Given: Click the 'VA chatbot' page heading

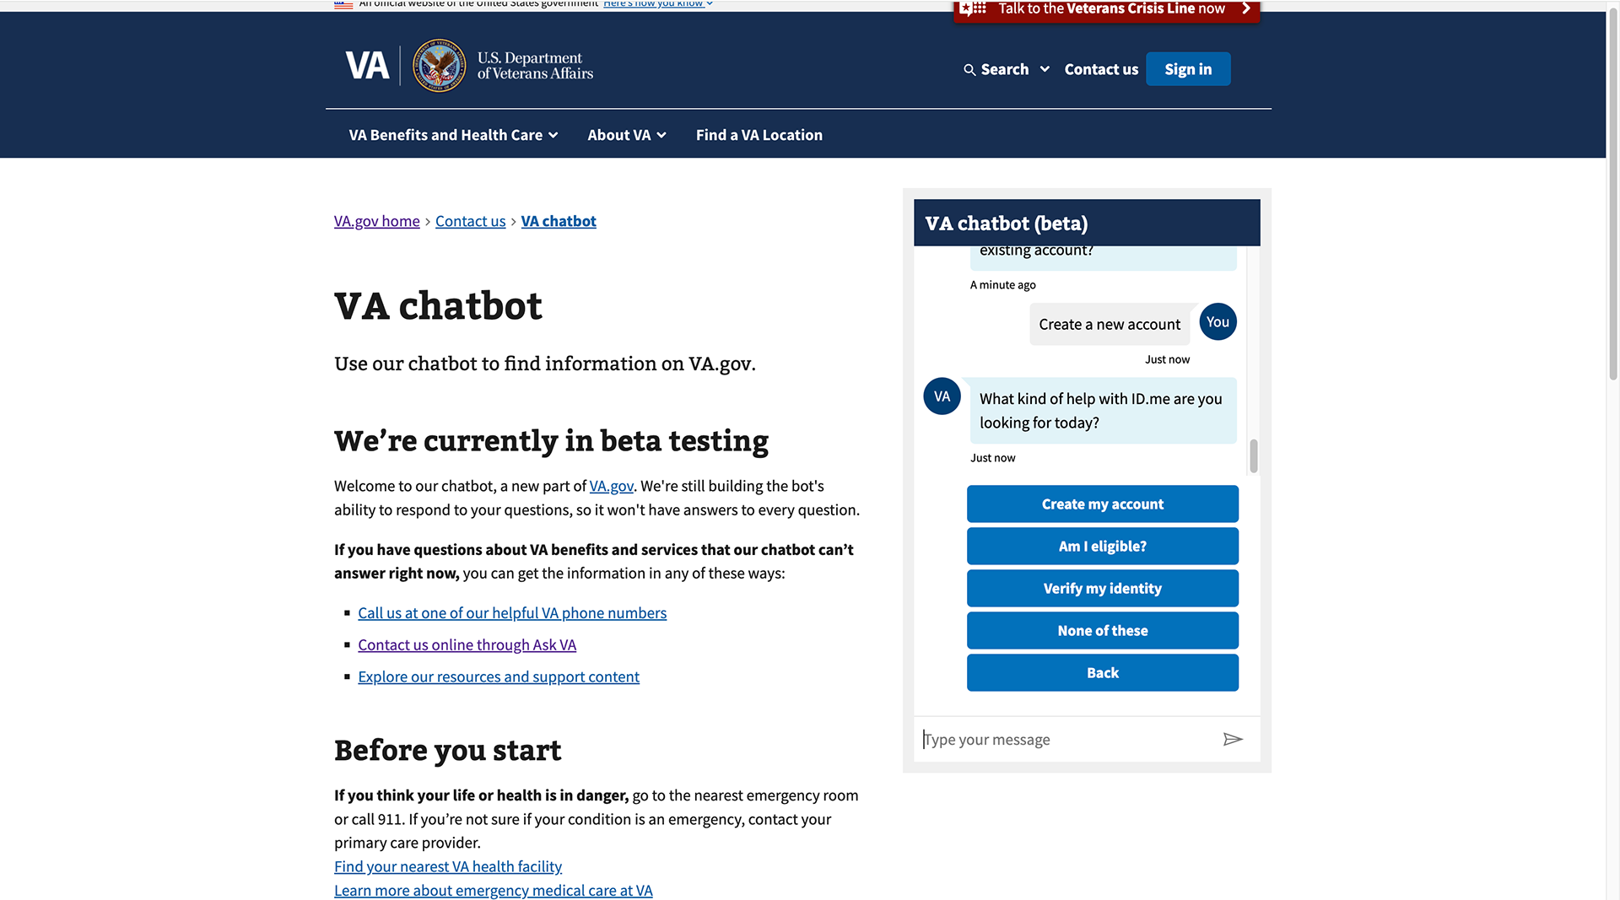Looking at the screenshot, I should pos(438,306).
